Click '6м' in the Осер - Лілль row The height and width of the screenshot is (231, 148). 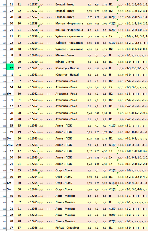9,183
